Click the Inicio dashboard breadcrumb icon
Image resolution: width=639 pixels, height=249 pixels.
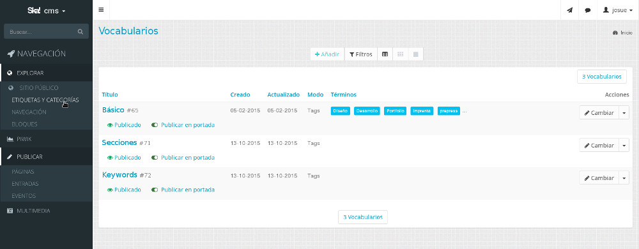pyautogui.click(x=615, y=33)
